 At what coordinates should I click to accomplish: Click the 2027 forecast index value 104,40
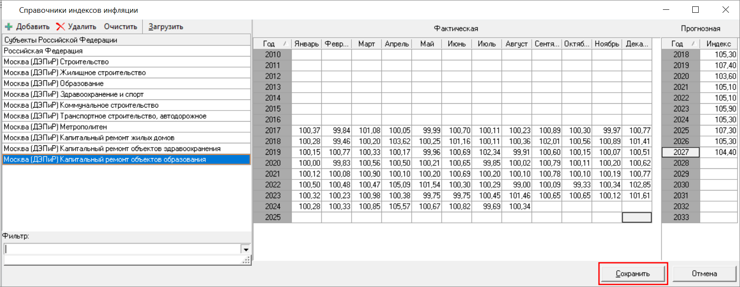click(719, 152)
